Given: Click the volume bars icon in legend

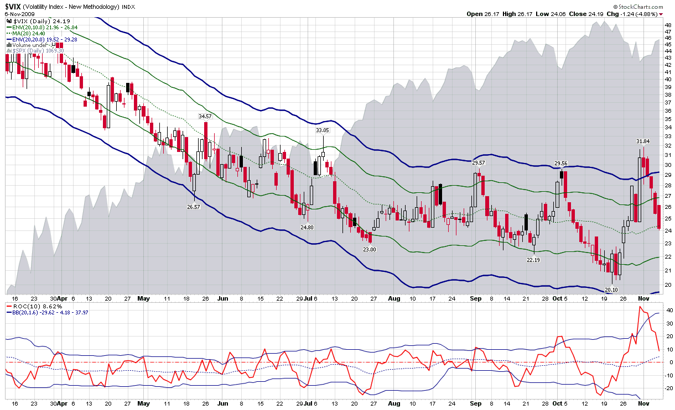Looking at the screenshot, I should coord(8,45).
